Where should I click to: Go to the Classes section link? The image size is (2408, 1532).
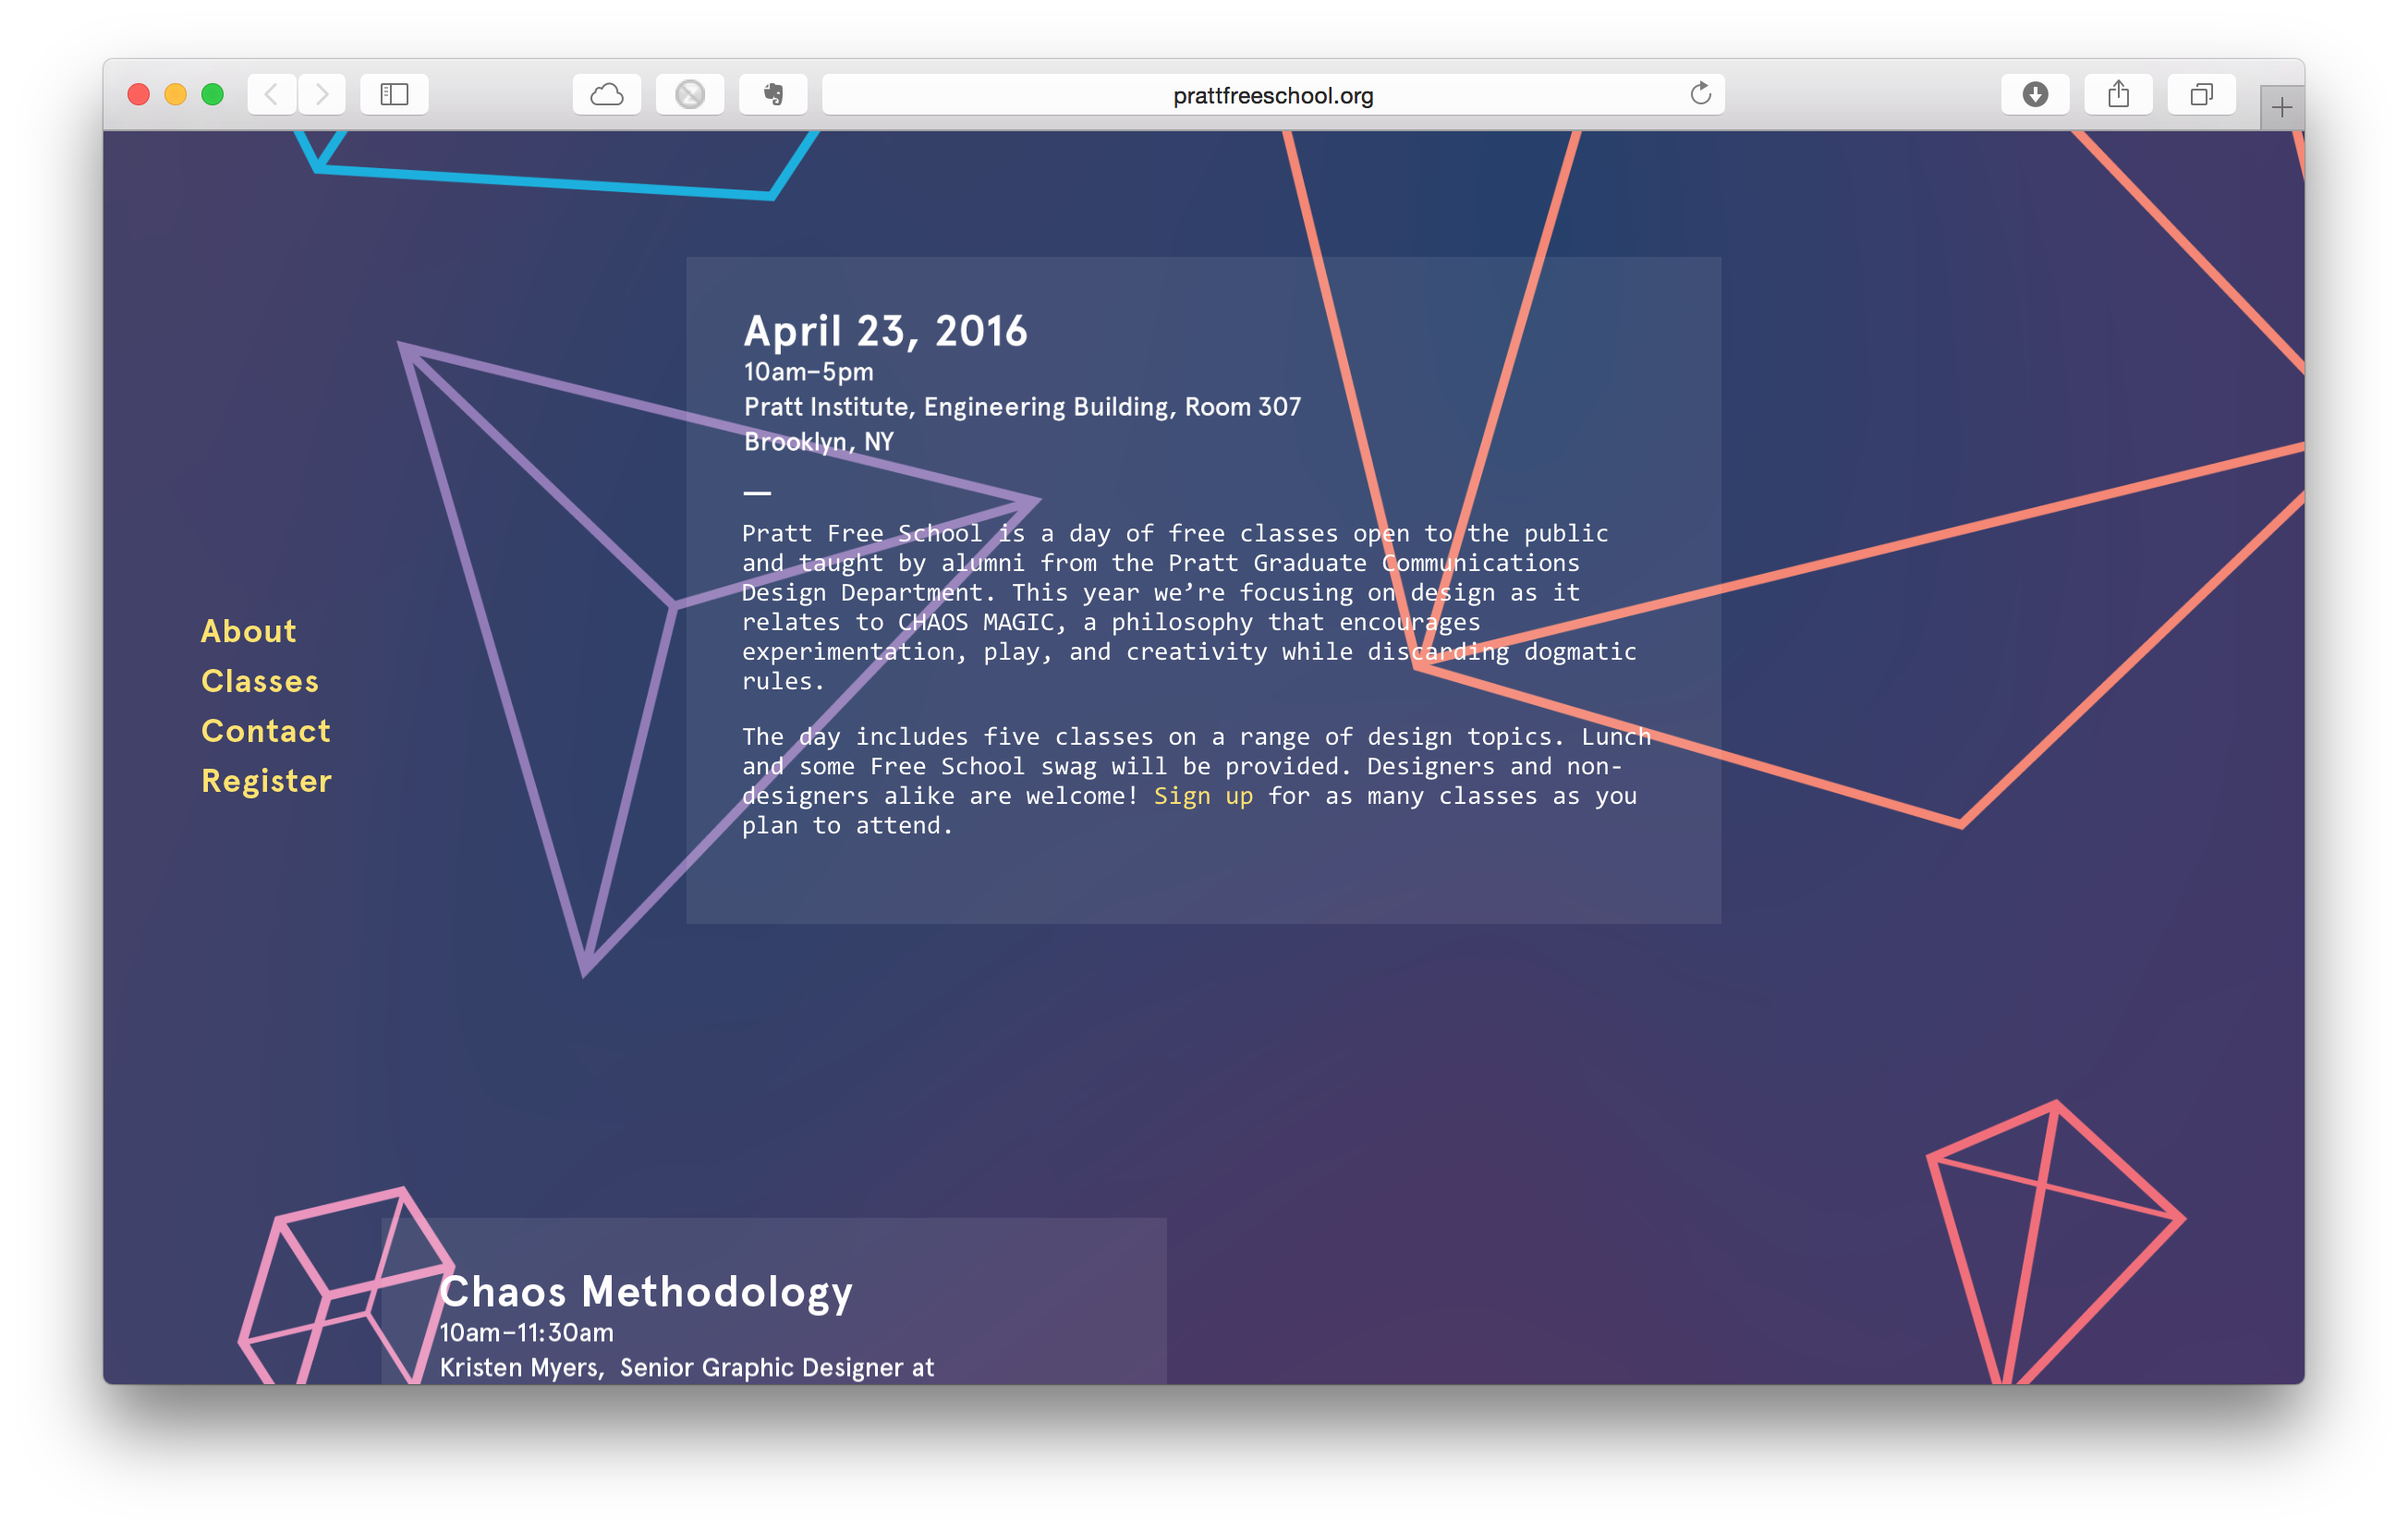coord(260,681)
